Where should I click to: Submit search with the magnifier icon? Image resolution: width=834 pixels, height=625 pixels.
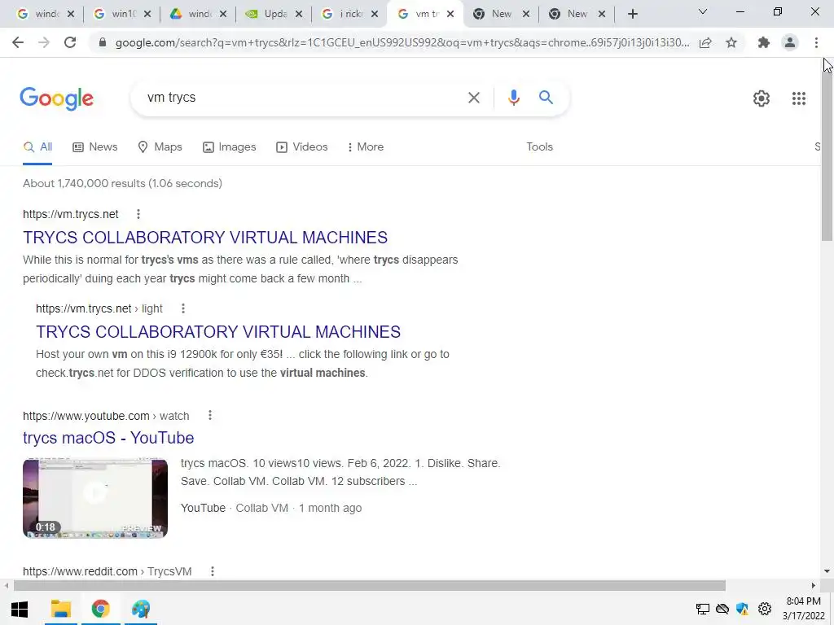[x=546, y=98]
